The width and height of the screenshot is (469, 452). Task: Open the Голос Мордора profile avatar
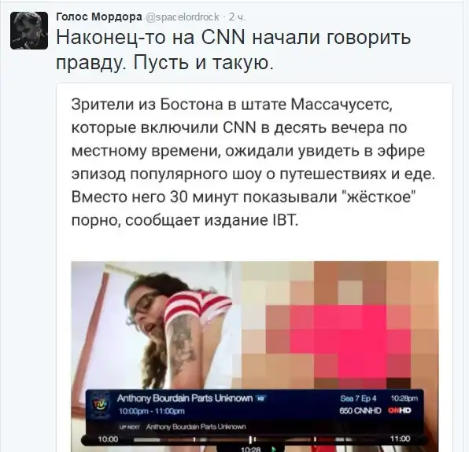click(29, 31)
